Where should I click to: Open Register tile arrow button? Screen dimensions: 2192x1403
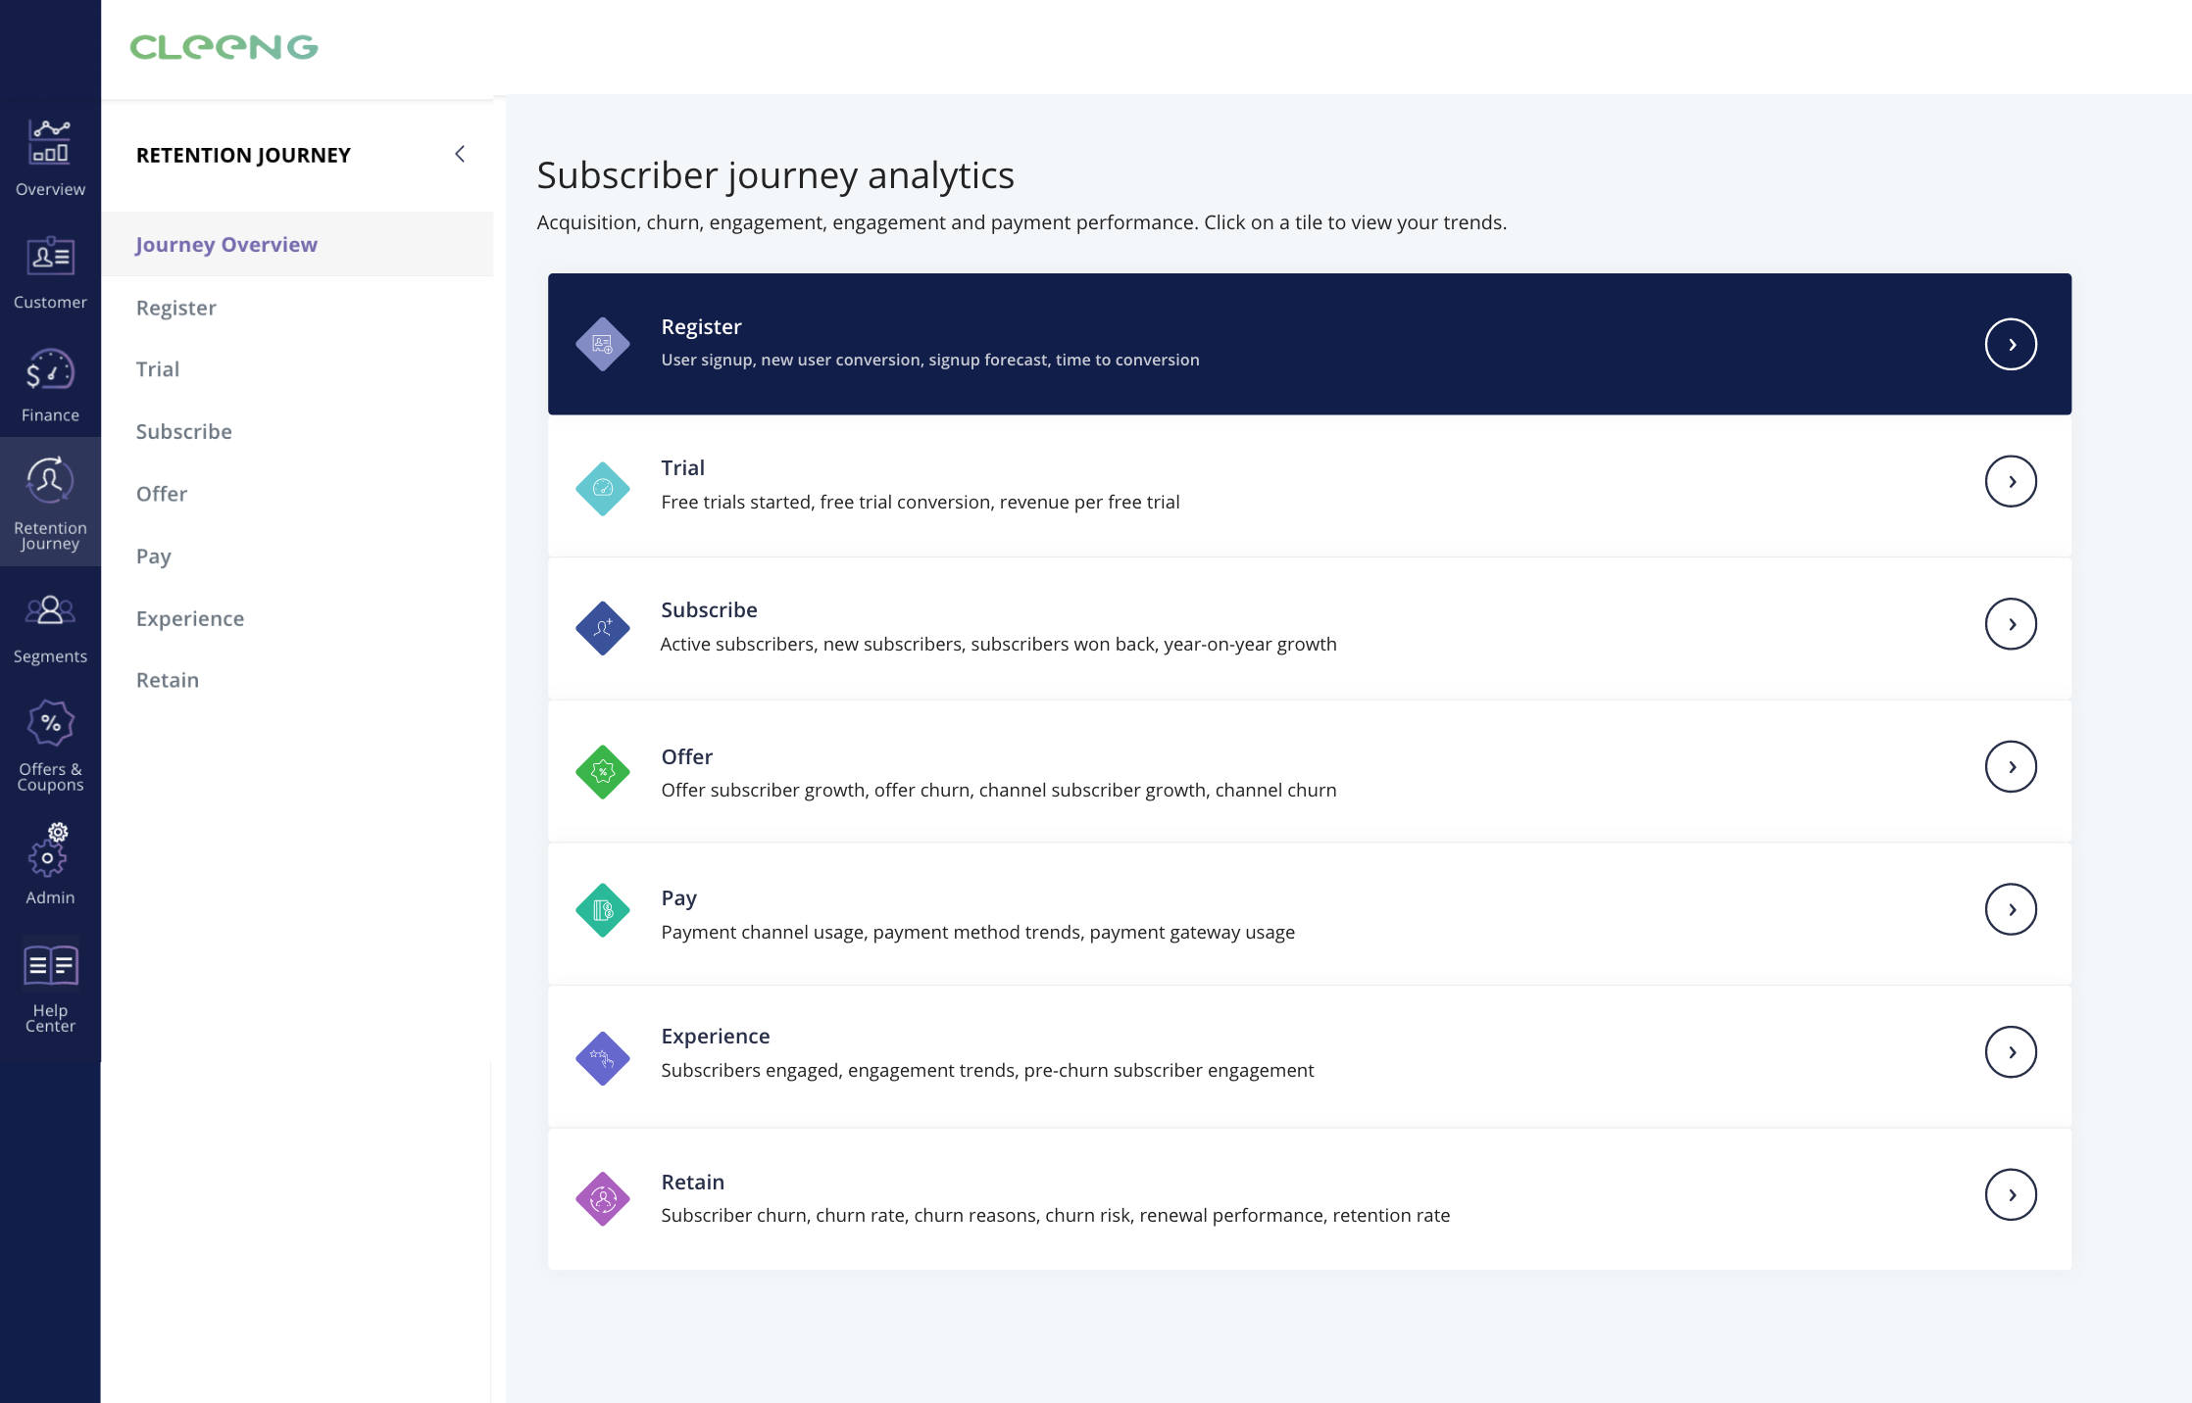coord(2011,344)
